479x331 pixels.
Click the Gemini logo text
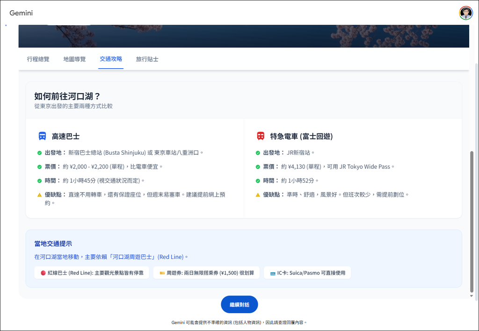(x=21, y=13)
